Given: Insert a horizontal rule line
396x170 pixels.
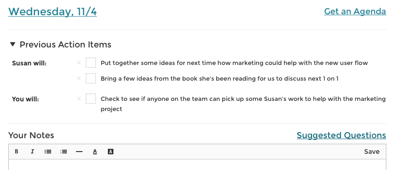Looking at the screenshot, I should click(x=79, y=152).
